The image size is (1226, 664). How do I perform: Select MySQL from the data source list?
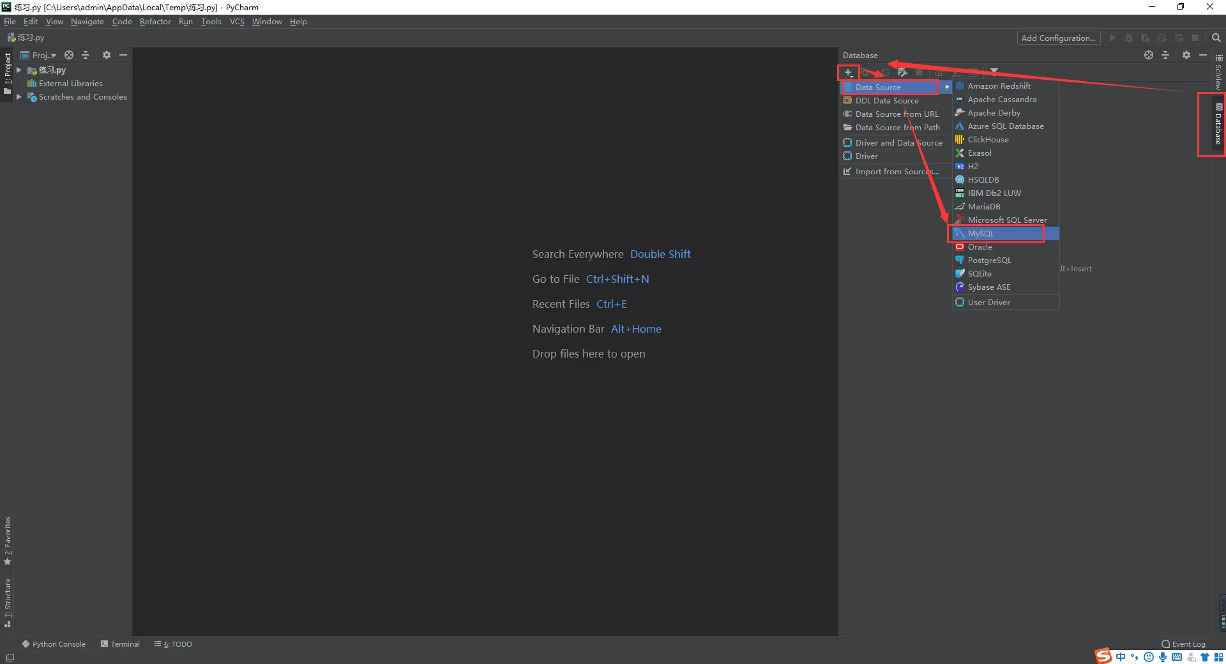1006,234
